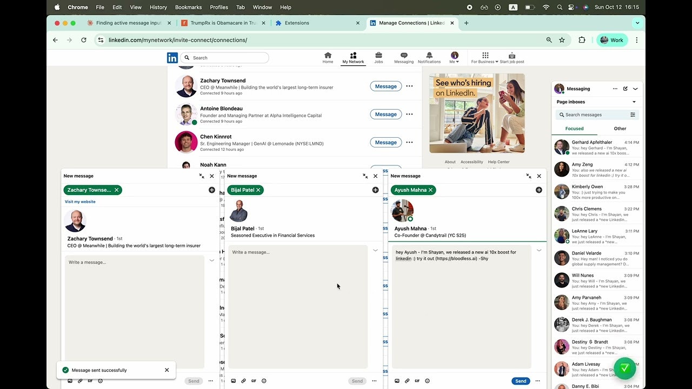The height and width of the screenshot is (389, 692).
Task: Message Antoine Blondeau from connections list
Action: [x=386, y=115]
